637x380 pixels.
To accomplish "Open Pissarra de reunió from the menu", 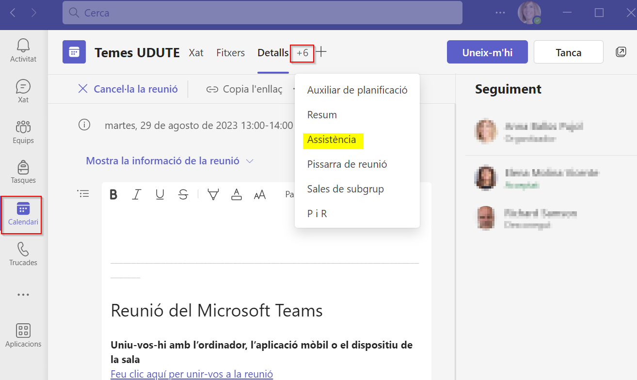I will coord(357,164).
